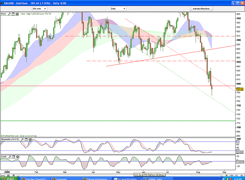245x180 pixels.
Task: Maximize the Cycle panel
Action: click(x=14, y=157)
